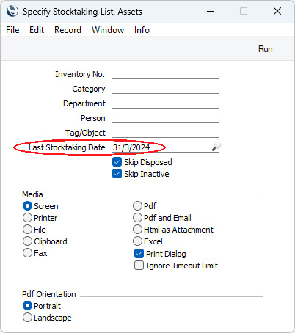295x333 pixels.
Task: Choose Excel as the media option
Action: point(137,241)
